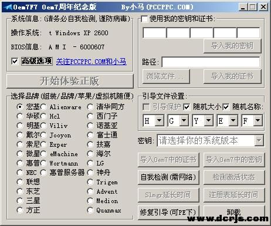271x226 pixels.
Task: Open the 关注PCCPPC.COM和小马 link
Action: click(x=92, y=62)
